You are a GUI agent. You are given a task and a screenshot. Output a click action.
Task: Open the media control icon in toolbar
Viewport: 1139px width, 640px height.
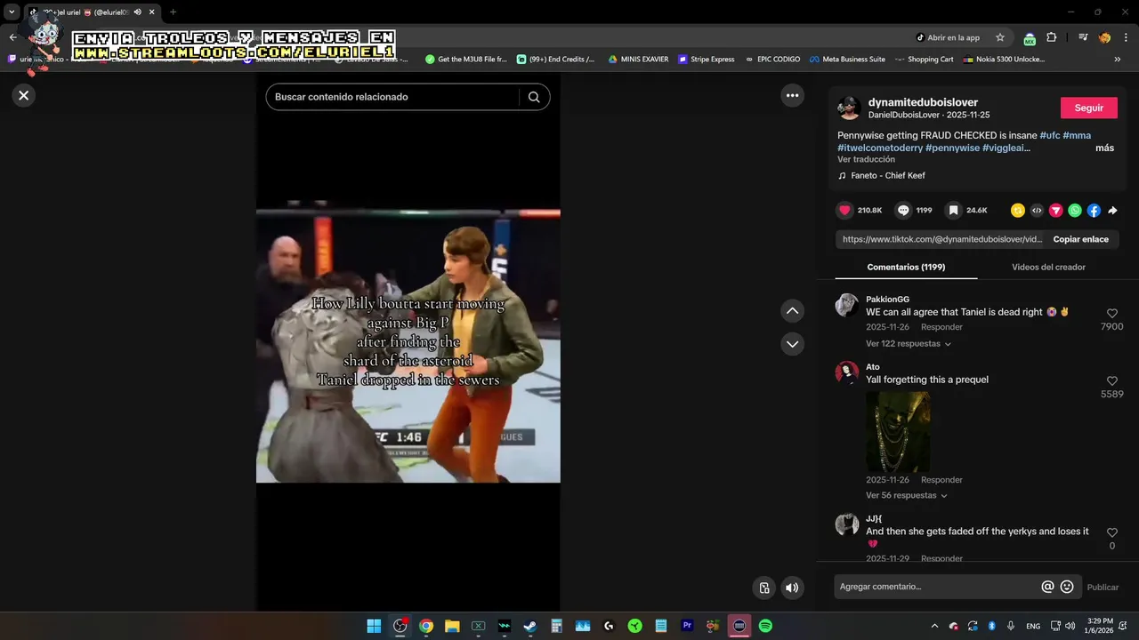[x=1083, y=37]
